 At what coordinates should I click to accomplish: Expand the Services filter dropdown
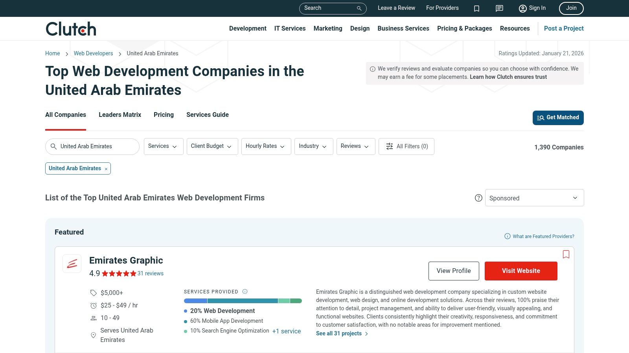163,146
